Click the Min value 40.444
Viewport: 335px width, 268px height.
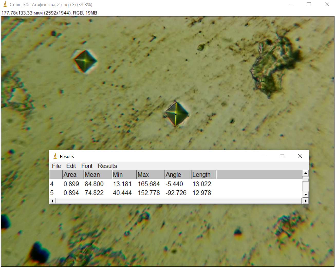click(122, 193)
